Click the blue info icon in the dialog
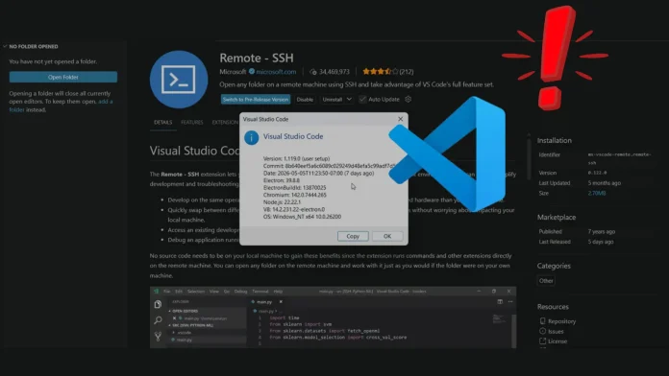Image resolution: width=669 pixels, height=376 pixels. point(251,137)
